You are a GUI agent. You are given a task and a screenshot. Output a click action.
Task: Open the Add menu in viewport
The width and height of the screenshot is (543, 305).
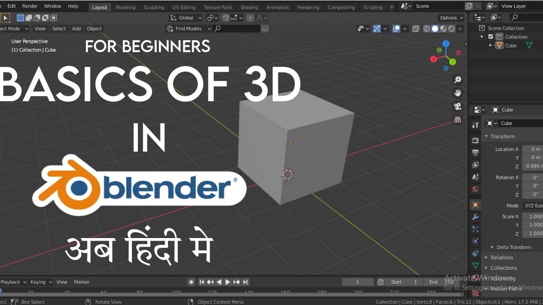tap(76, 29)
